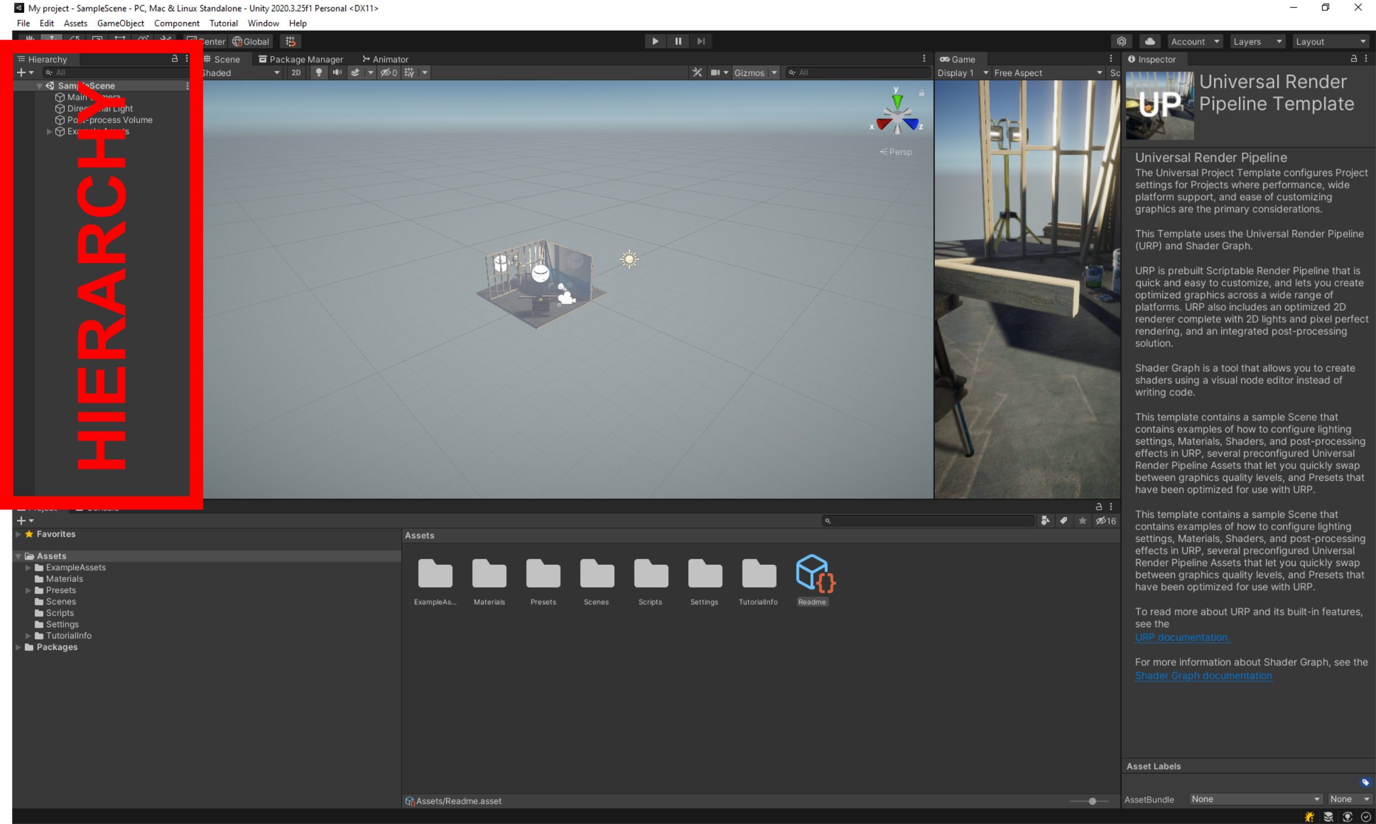Click Search by Type icon in Project

click(1045, 521)
